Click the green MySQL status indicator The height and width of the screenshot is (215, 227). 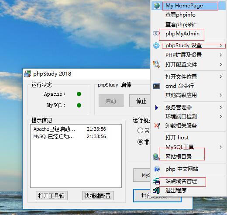click(79, 105)
